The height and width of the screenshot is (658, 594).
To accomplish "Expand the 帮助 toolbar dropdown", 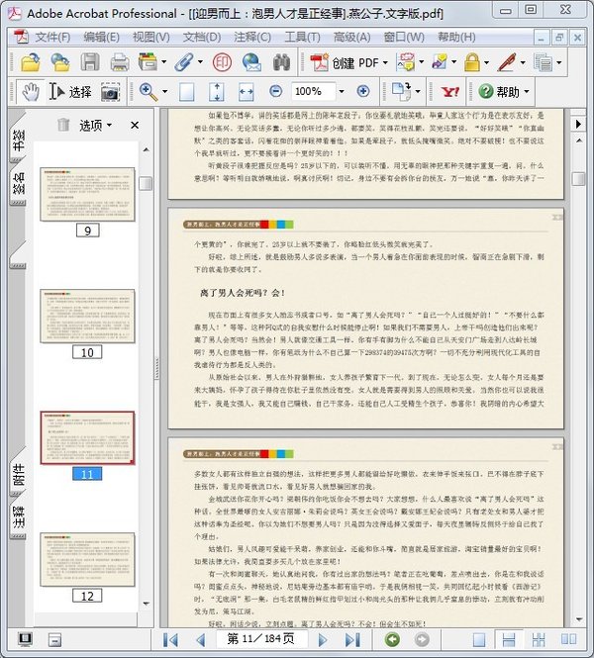I will pyautogui.click(x=527, y=91).
